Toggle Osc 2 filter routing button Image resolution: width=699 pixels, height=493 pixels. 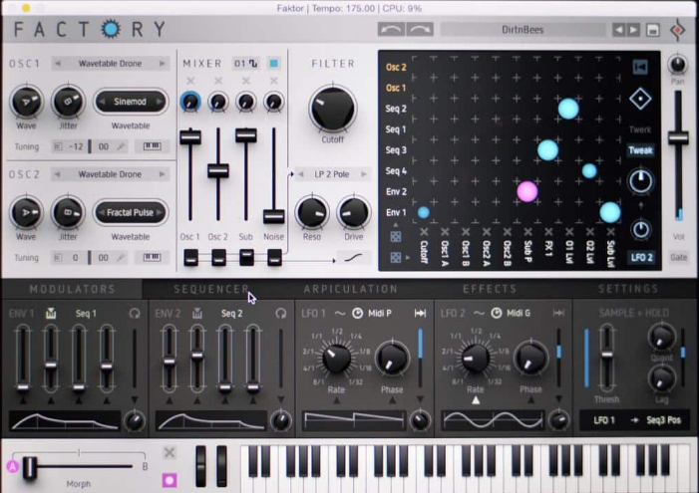tap(218, 257)
